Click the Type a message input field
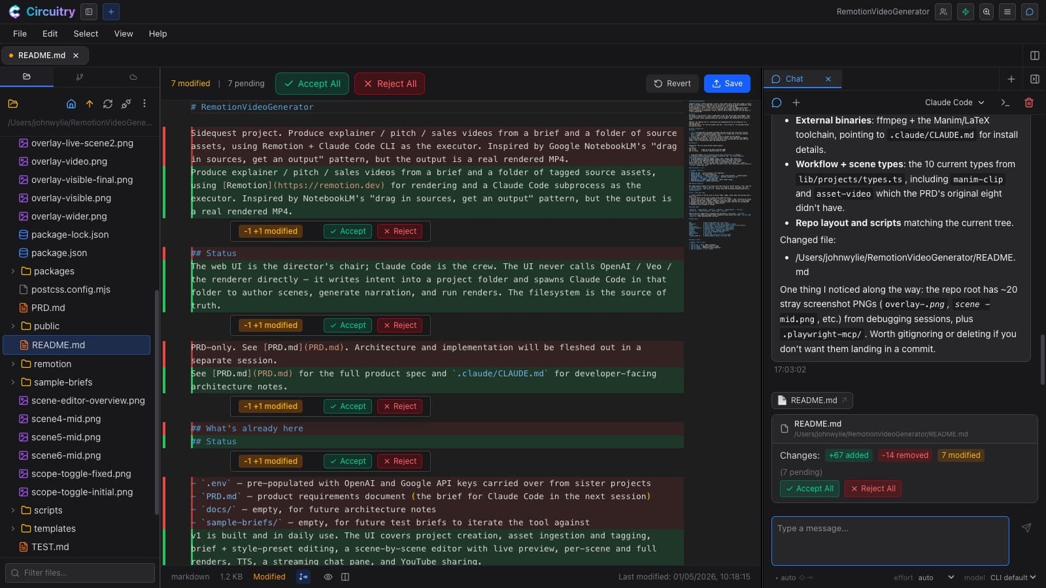 click(x=890, y=541)
